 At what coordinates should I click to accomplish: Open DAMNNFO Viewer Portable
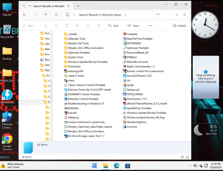coord(82,94)
